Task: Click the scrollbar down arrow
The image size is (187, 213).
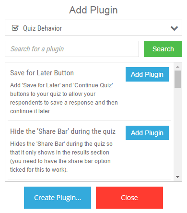Action: [177, 177]
